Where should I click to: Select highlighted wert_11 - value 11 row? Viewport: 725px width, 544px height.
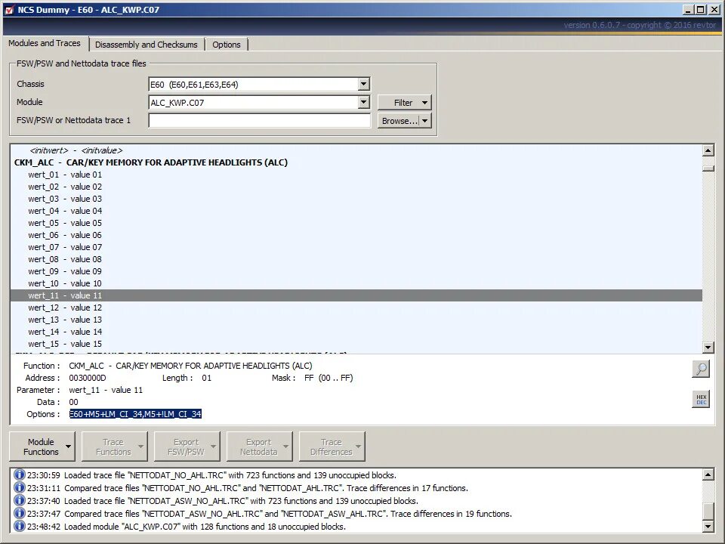356,295
